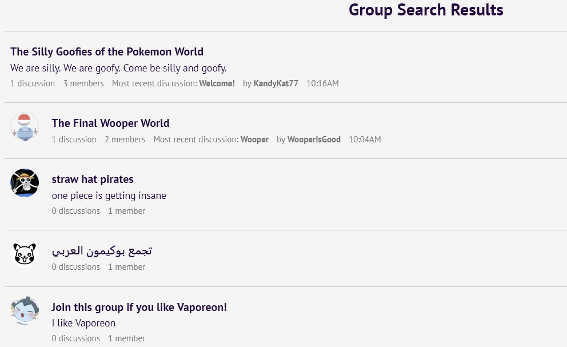Open The Final Wooper World group avatar
The height and width of the screenshot is (347, 567).
[25, 127]
